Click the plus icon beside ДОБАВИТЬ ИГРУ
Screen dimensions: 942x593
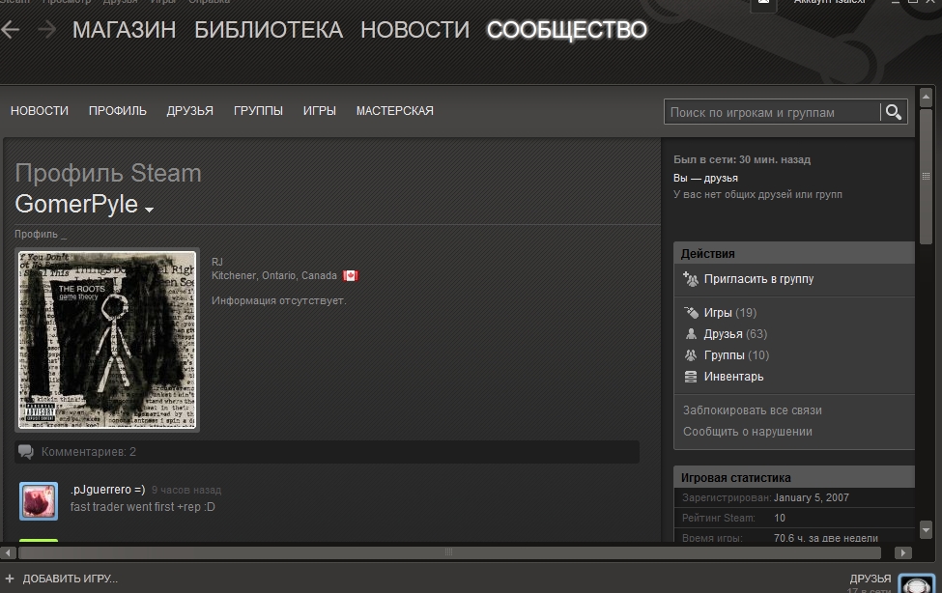point(10,579)
